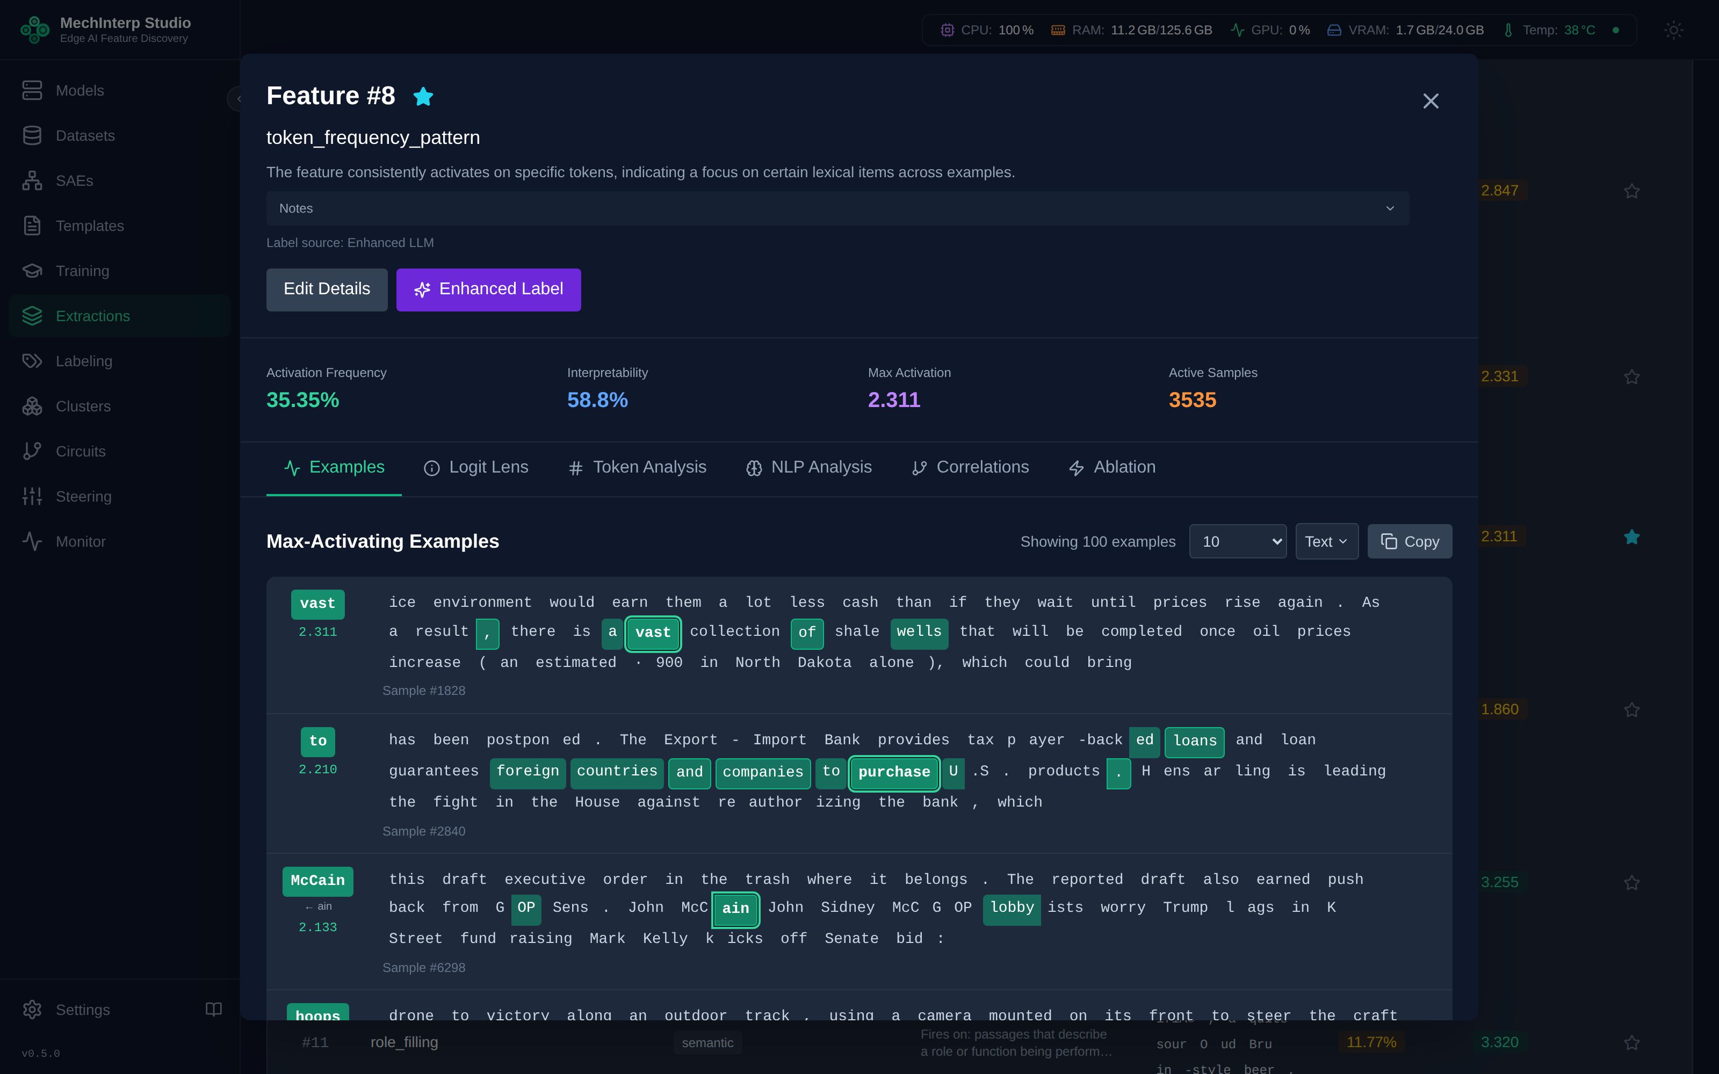Open the Steering page
1719x1074 pixels.
[x=119, y=497]
